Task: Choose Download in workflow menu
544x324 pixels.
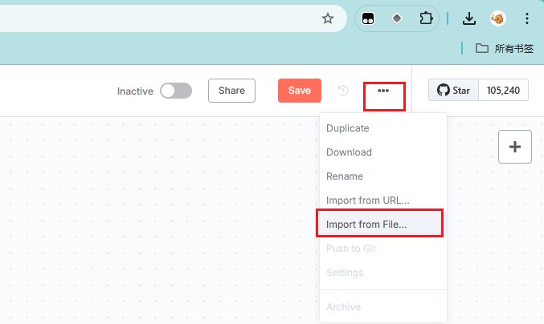Action: tap(349, 152)
